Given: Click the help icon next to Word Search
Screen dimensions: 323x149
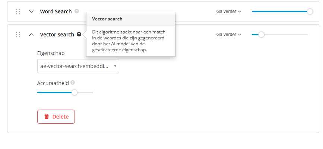Looking at the screenshot, I should click(x=77, y=11).
